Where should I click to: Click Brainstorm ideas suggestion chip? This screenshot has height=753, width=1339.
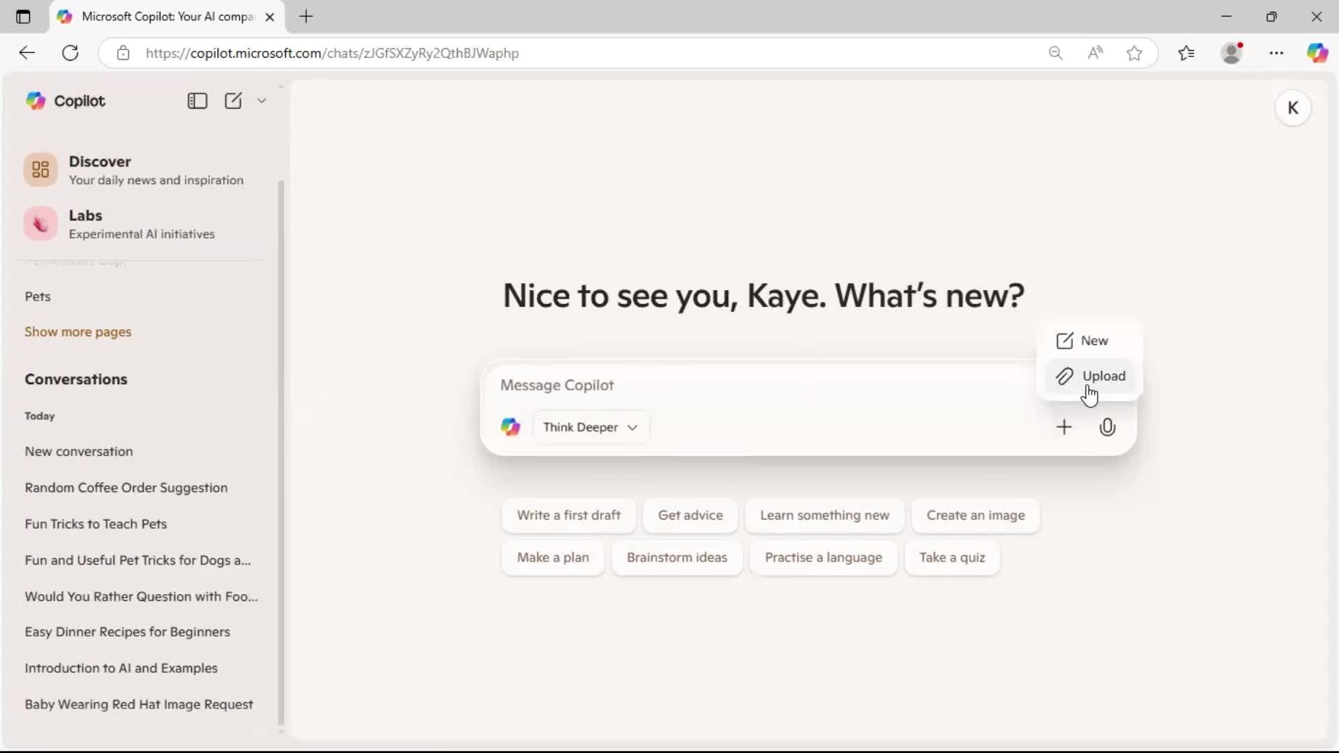(x=676, y=558)
